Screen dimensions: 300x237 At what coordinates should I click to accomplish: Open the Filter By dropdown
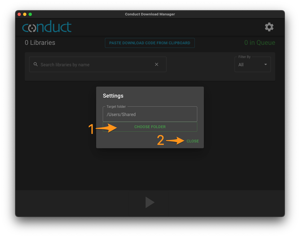(252, 65)
